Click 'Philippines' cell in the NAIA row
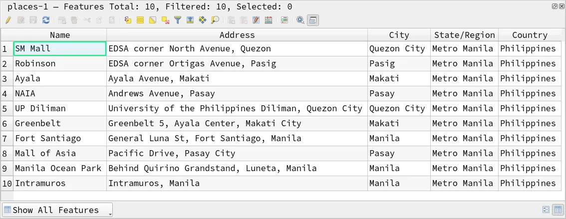The height and width of the screenshot is (219, 566). [530, 93]
